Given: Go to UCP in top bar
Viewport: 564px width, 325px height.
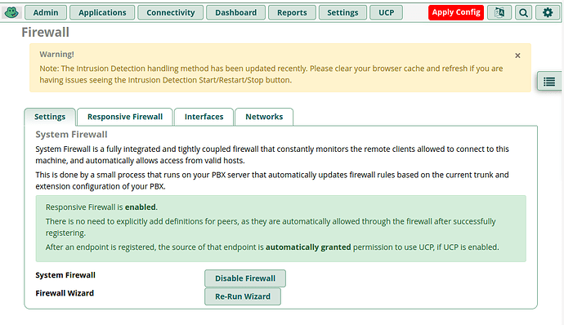Looking at the screenshot, I should 386,12.
